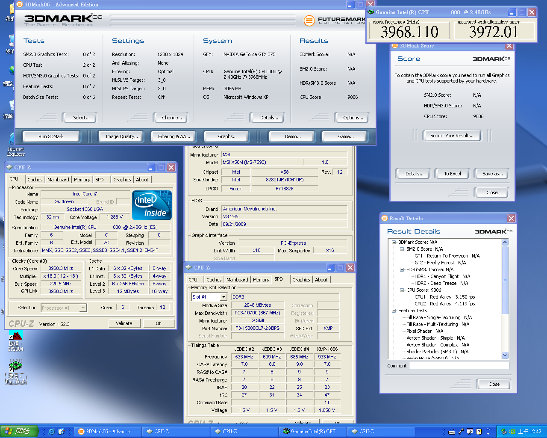
Task: Collapse the Feature Tests tree node
Action: tap(394, 311)
